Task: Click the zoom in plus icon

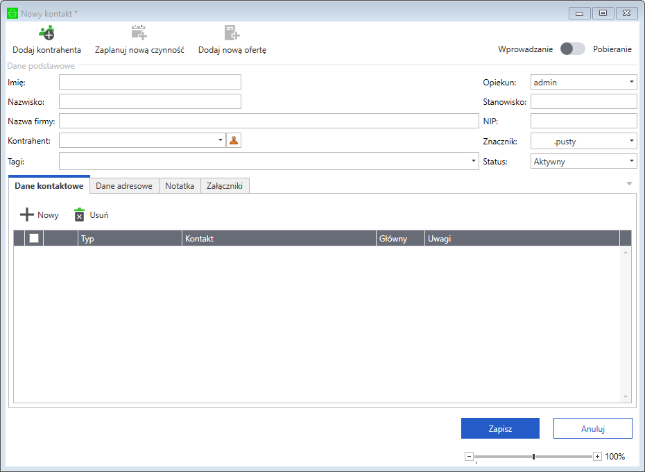Action: (x=597, y=457)
